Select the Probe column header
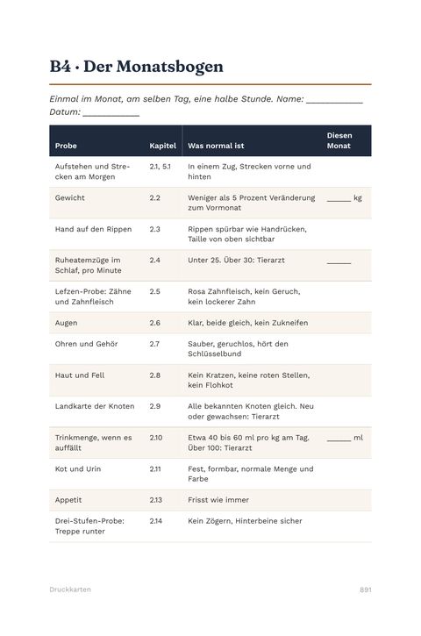The image size is (421, 636). [66, 146]
